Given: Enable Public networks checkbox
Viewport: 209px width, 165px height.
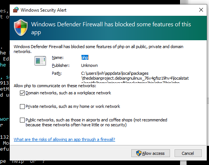Looking at the screenshot, I should pos(22,120).
